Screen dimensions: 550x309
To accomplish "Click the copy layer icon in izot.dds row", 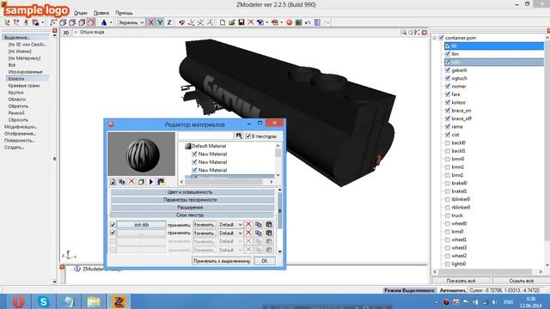I will click(x=259, y=224).
